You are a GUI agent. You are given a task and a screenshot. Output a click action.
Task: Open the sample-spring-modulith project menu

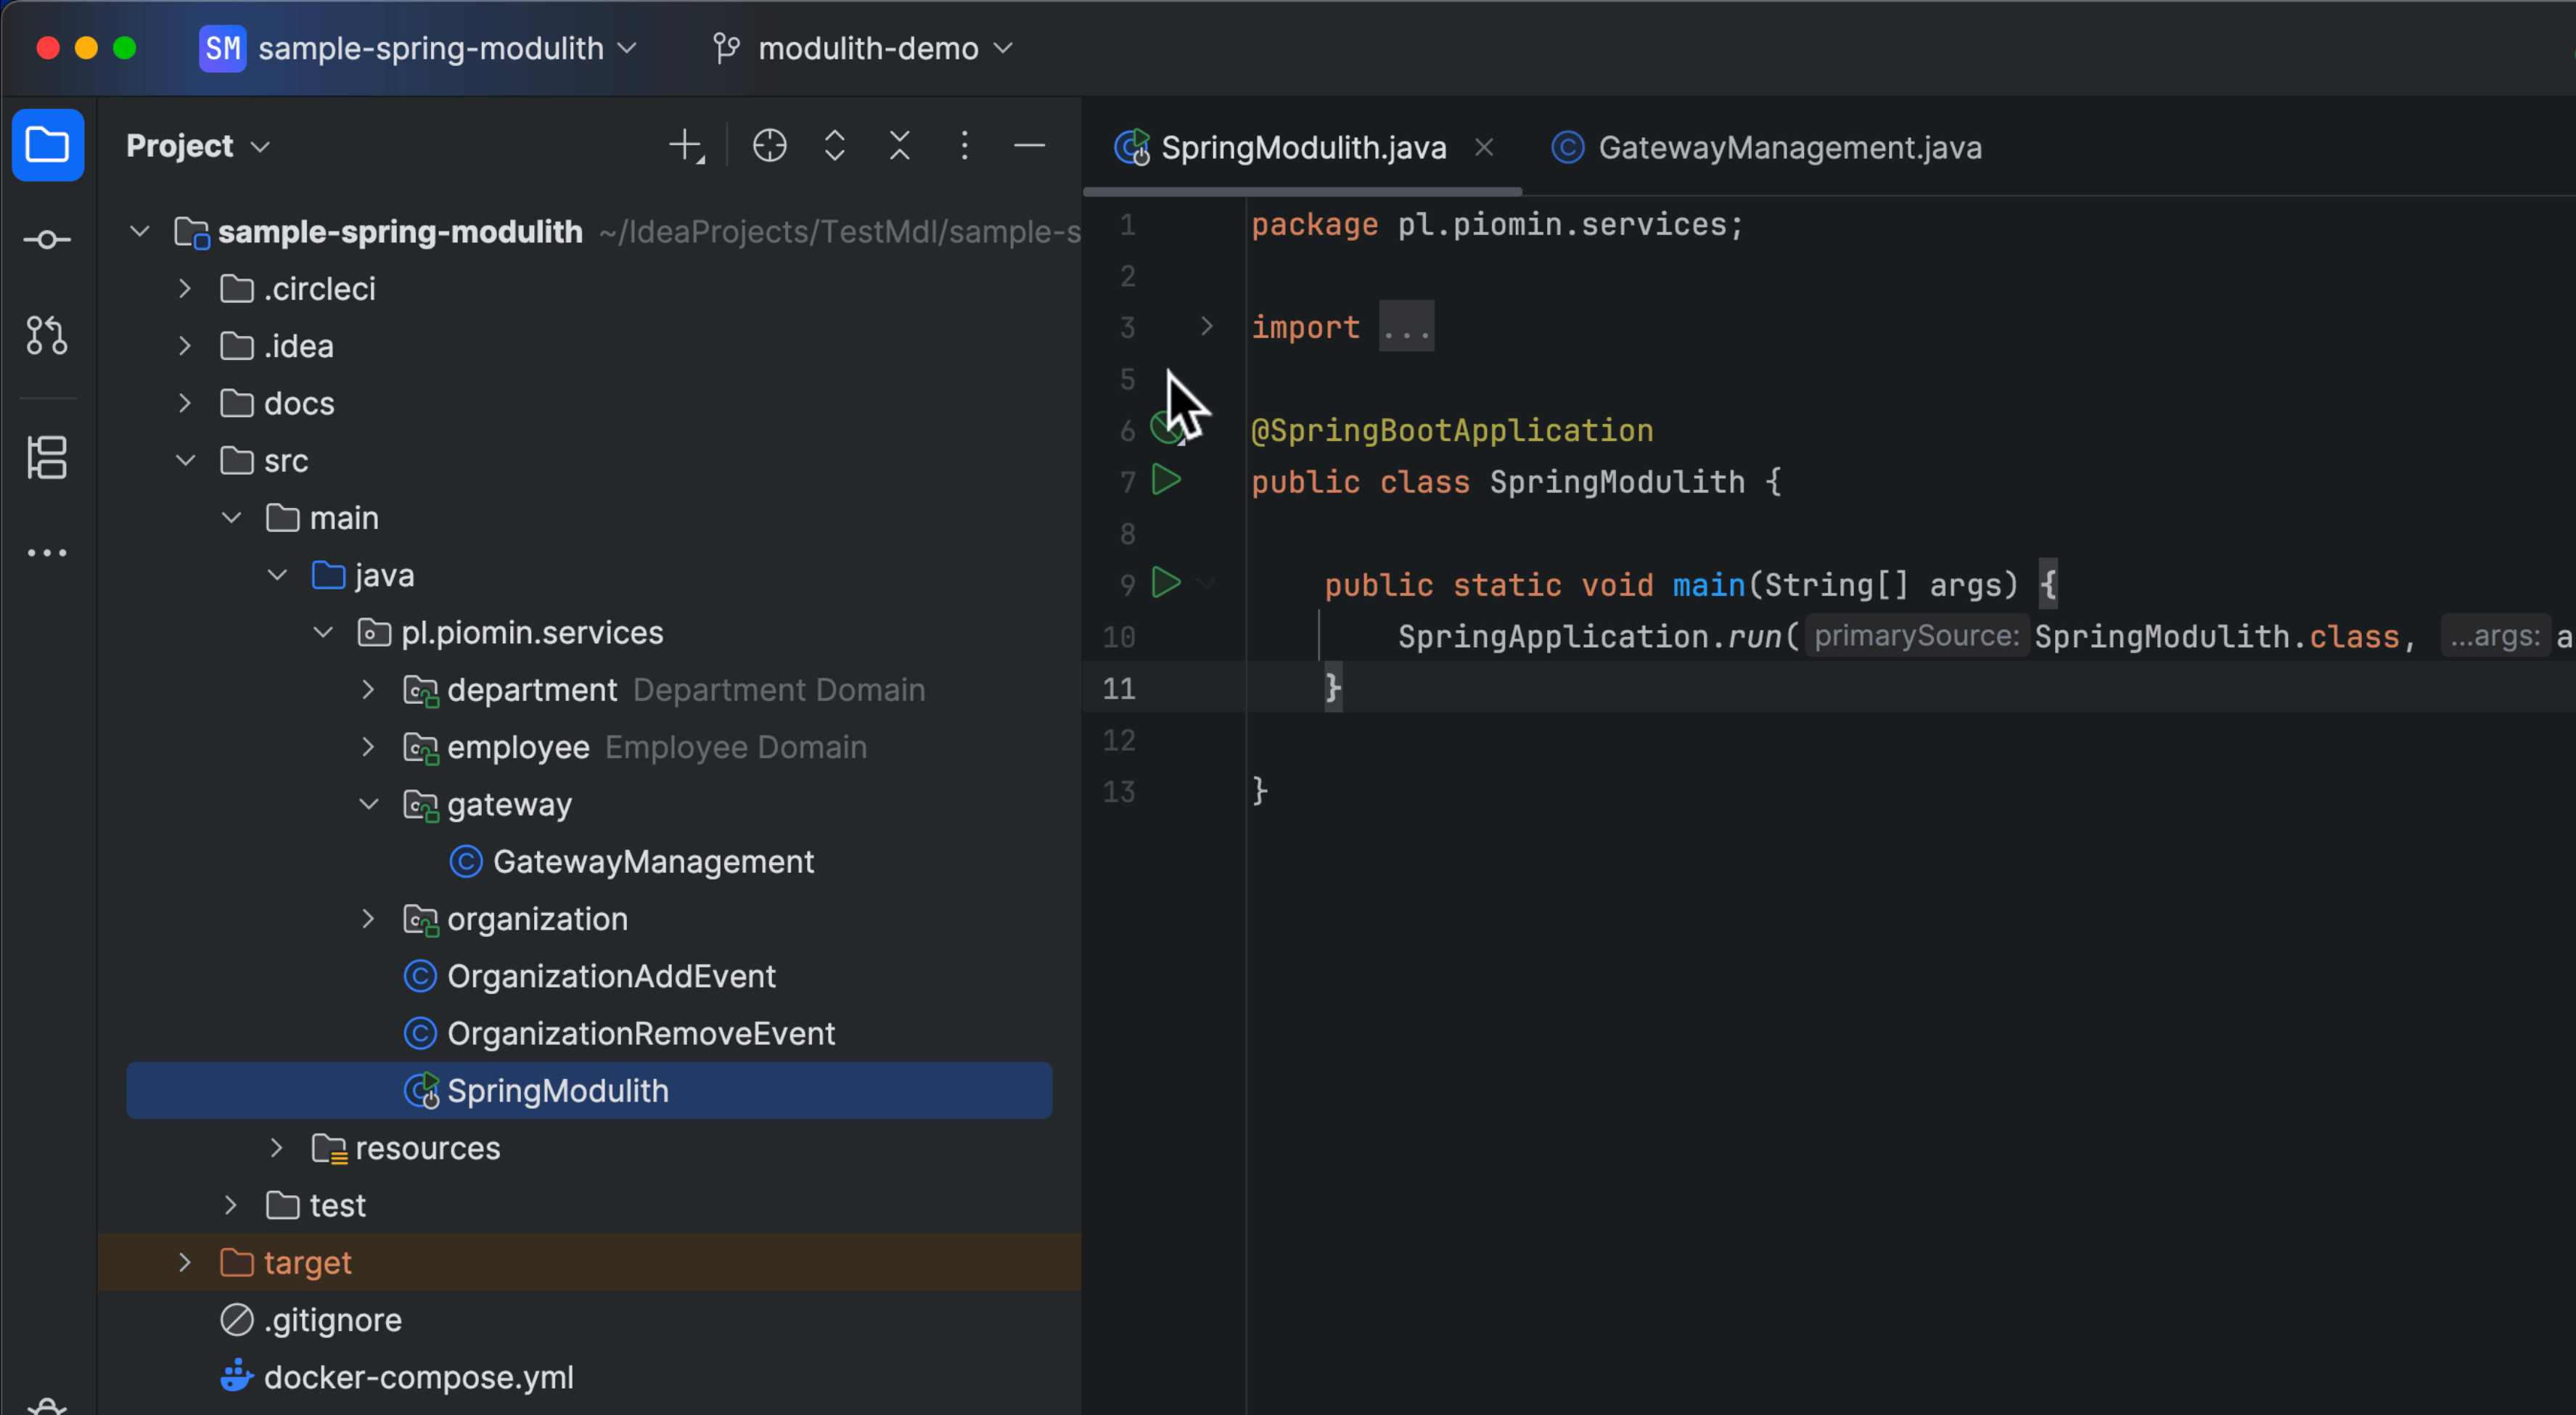pos(430,48)
